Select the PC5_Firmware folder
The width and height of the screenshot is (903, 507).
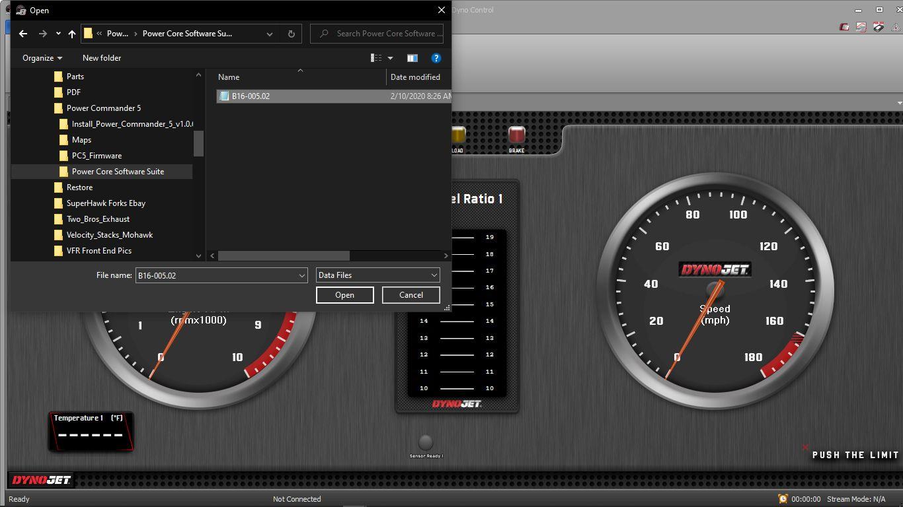pyautogui.click(x=97, y=156)
